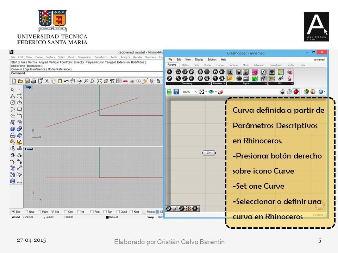This screenshot has width=338, height=253.
Task: Save the Grasshopper definition via floppy icon
Action: [x=176, y=92]
